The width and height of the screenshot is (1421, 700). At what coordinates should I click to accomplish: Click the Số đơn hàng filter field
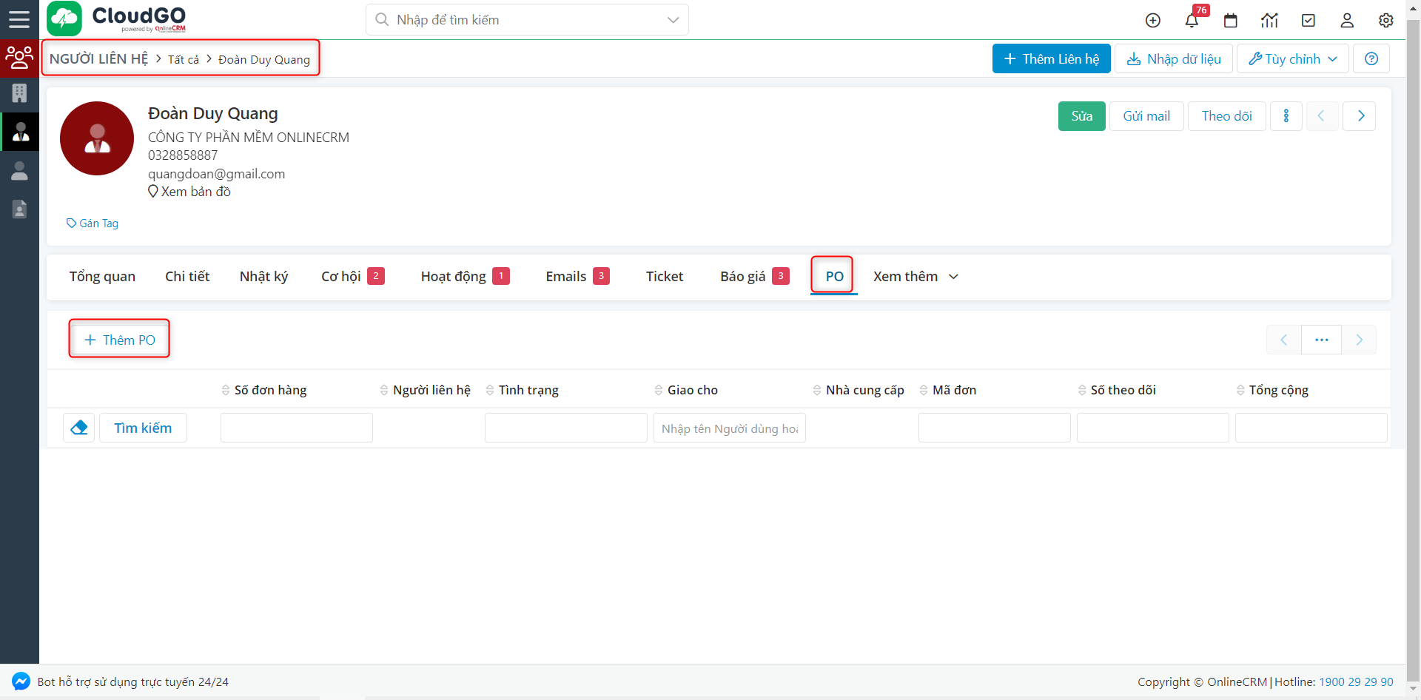click(x=296, y=428)
